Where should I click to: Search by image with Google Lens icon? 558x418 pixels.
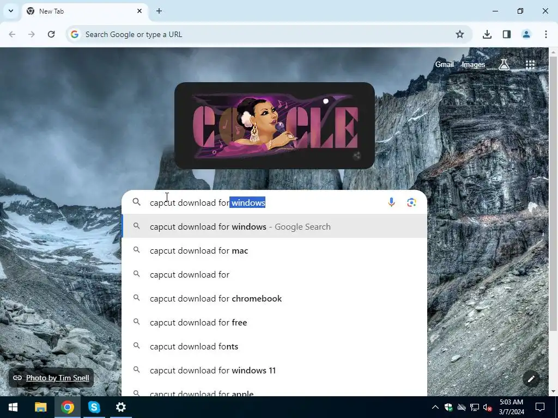[x=411, y=202]
